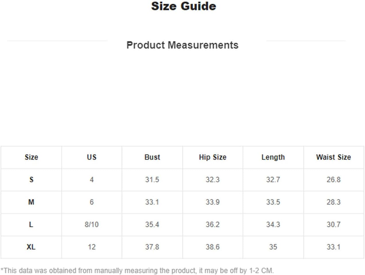Select the Waist Size column header

pyautogui.click(x=333, y=157)
